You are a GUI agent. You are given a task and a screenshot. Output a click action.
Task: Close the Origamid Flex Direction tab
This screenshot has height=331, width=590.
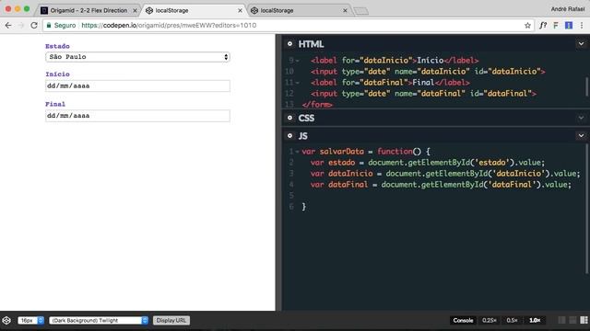[x=135, y=10]
